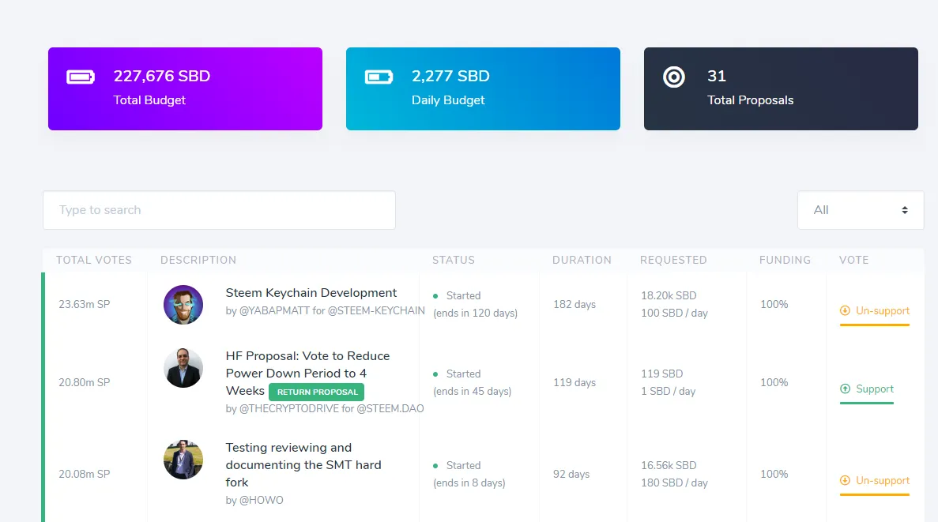938x522 pixels.
Task: Click the DURATION column header
Action: pos(582,260)
